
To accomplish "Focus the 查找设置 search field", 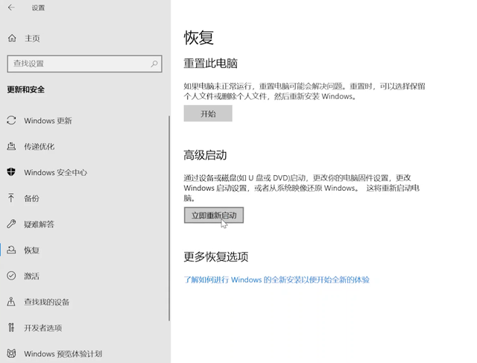I will point(78,64).
